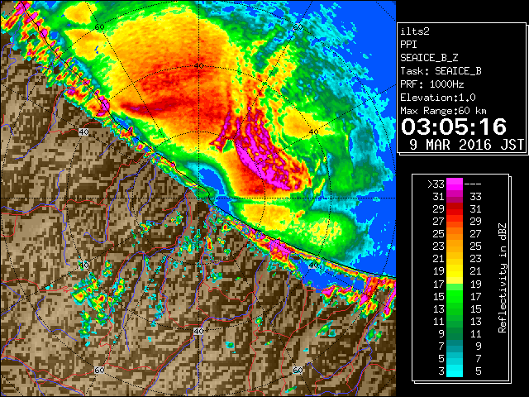529x397 pixels.
Task: Click the 60 km ring label in southeast land area
Action: point(298,370)
